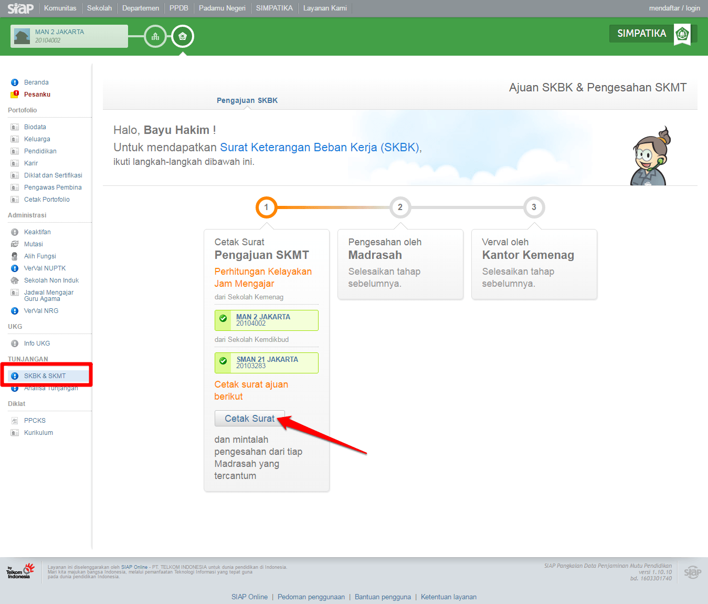Open Padamu Negeri in top navigation
708x604 pixels.
pyautogui.click(x=222, y=8)
